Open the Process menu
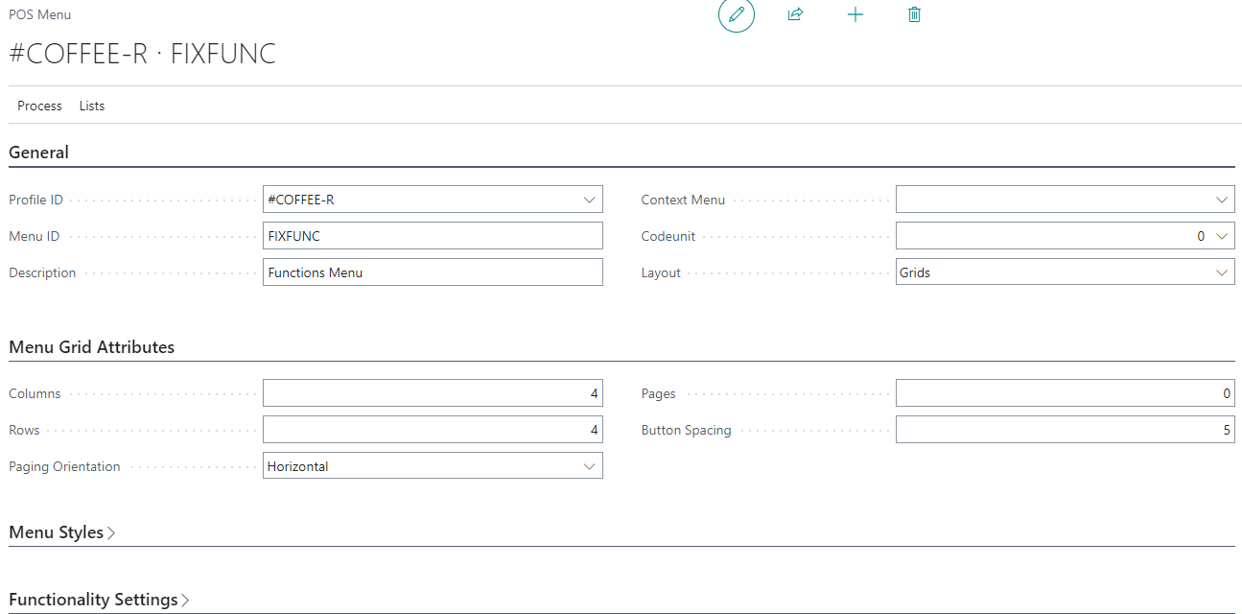Viewport: 1242px width, 614px height. coord(39,106)
